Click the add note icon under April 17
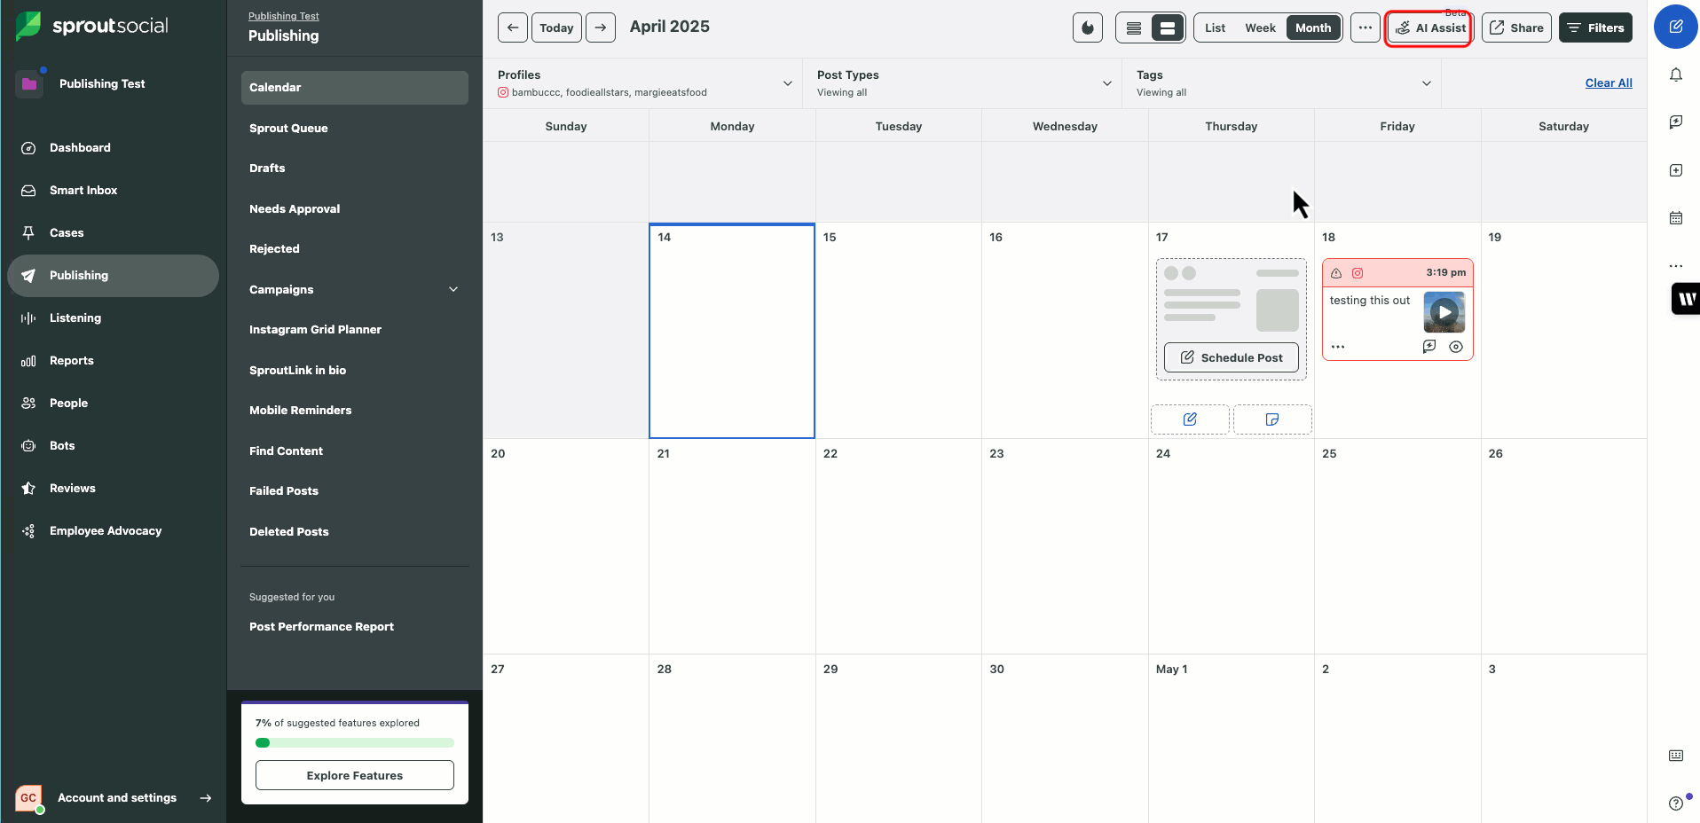 point(1272,419)
